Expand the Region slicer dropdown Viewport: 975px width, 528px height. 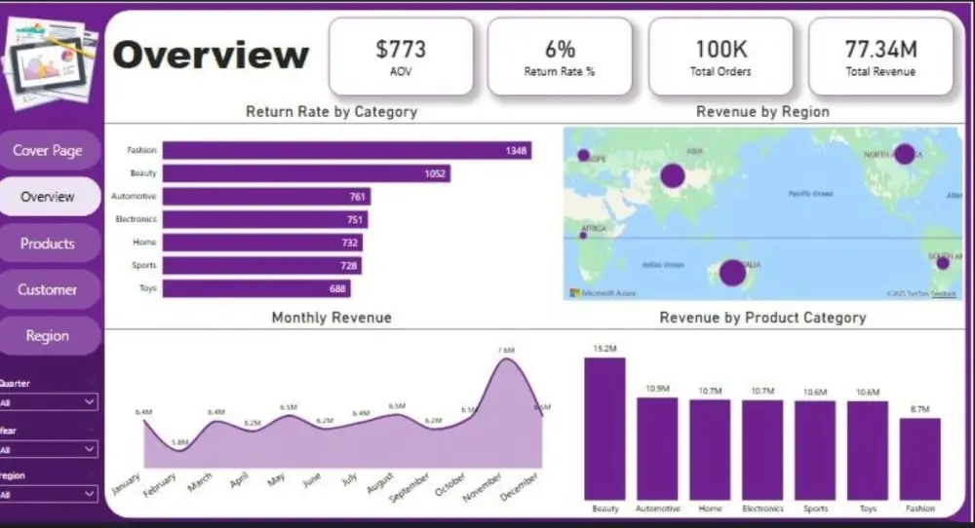coord(49,495)
